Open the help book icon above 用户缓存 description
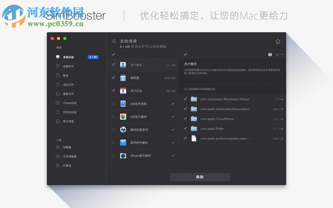The image size is (333, 208). tap(270, 55)
